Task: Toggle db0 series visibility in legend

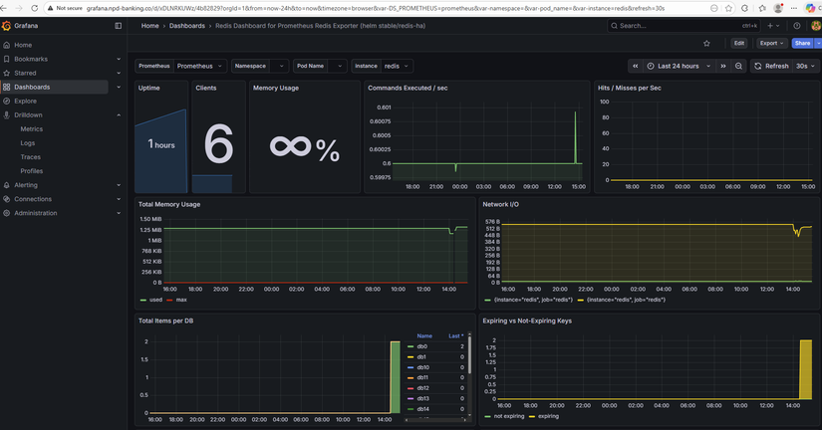Action: click(422, 346)
